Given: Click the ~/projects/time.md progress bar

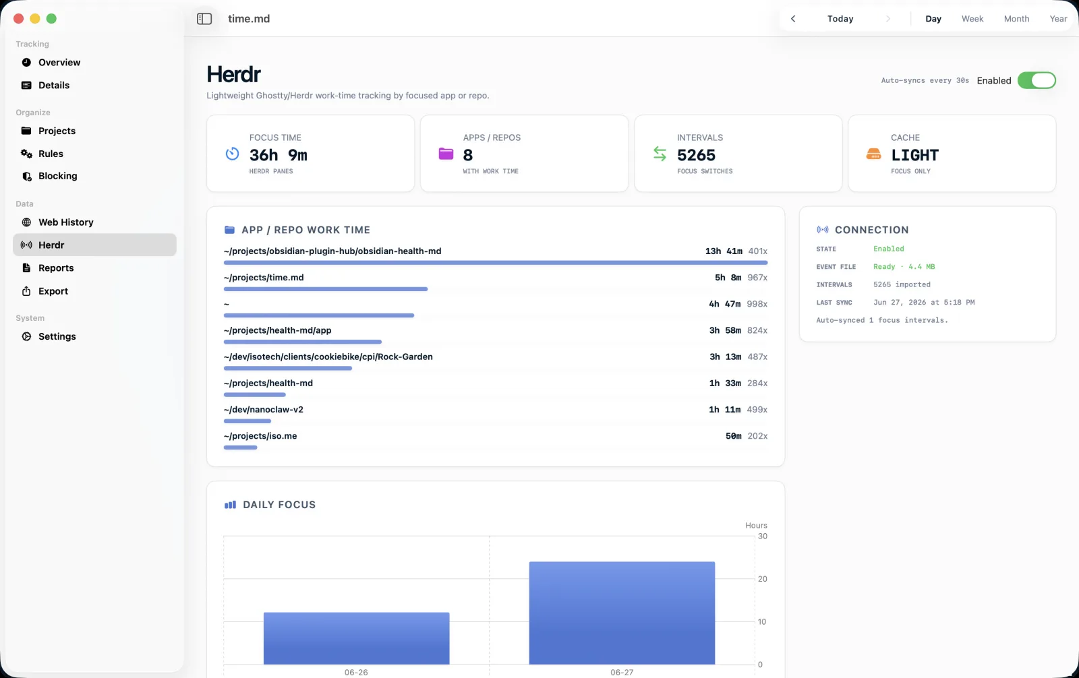Looking at the screenshot, I should pyautogui.click(x=326, y=289).
